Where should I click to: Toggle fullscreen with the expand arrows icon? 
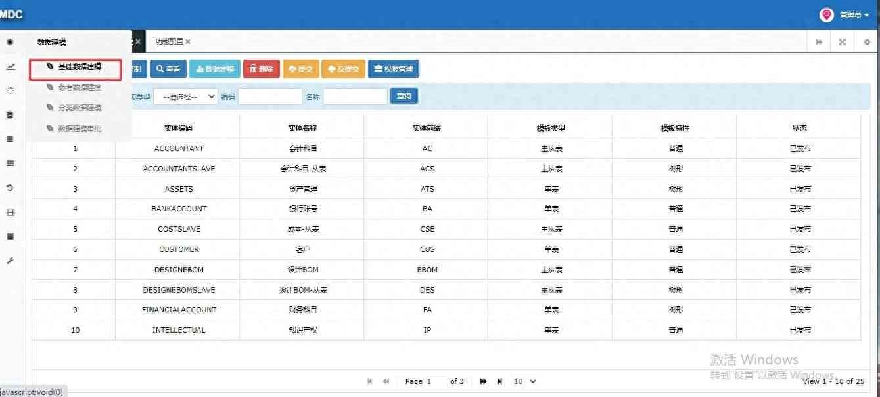[x=842, y=42]
